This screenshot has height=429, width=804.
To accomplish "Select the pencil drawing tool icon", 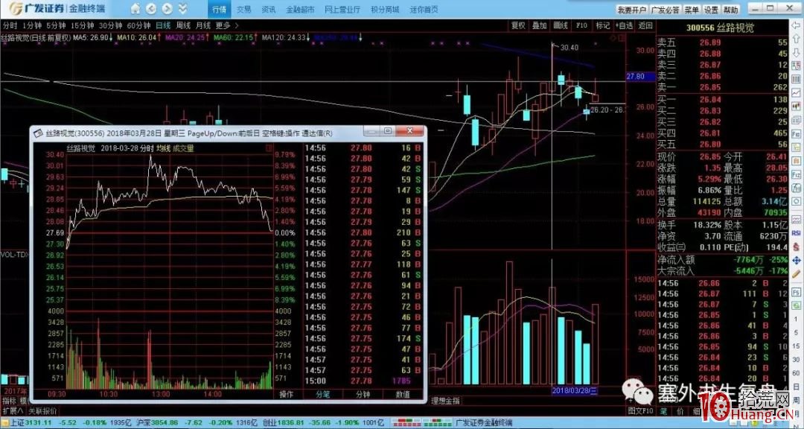I will (797, 276).
